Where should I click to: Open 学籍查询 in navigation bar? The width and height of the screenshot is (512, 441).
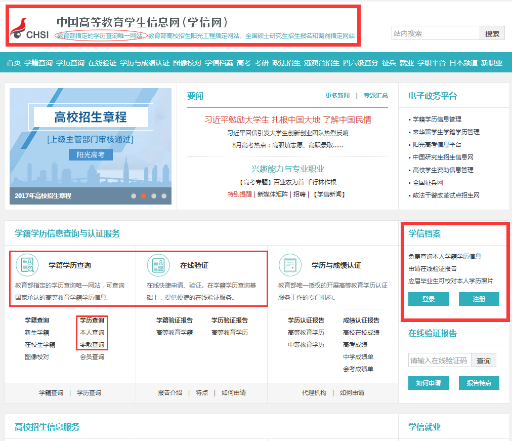[38, 63]
